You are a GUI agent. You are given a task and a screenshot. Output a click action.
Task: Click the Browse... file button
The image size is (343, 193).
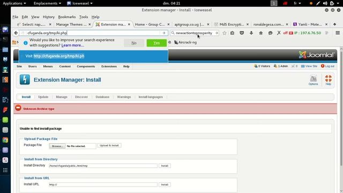[x=57, y=146]
